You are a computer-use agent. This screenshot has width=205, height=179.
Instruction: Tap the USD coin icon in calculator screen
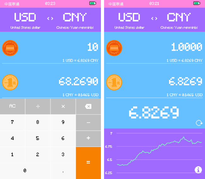click(10, 48)
